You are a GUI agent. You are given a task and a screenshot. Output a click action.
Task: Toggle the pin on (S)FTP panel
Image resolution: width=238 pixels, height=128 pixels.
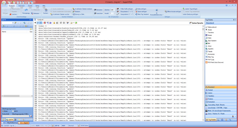(30, 20)
